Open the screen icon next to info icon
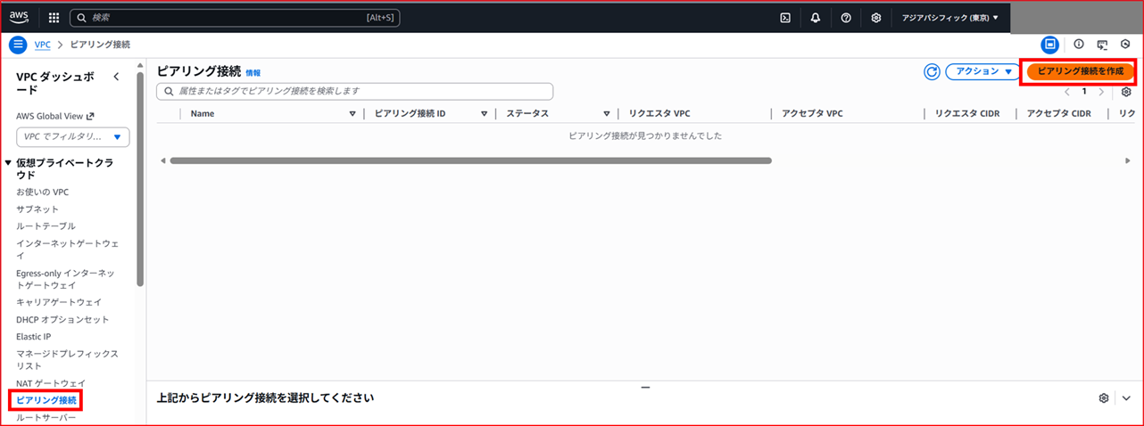 point(1102,44)
